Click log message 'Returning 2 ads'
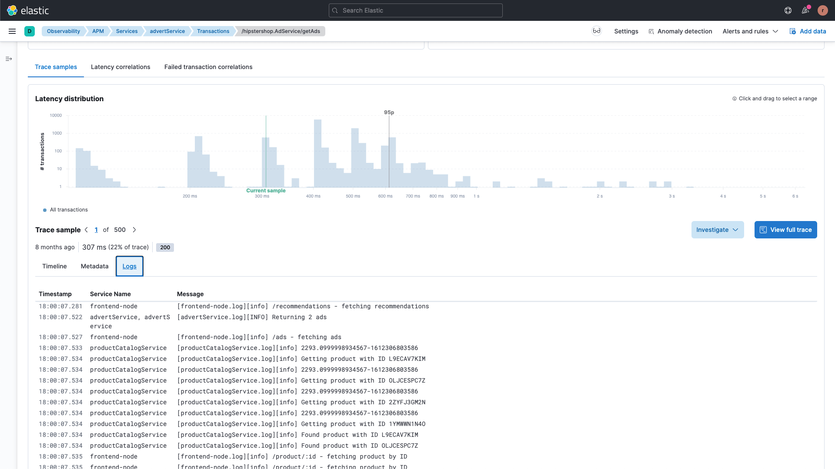 pos(252,317)
